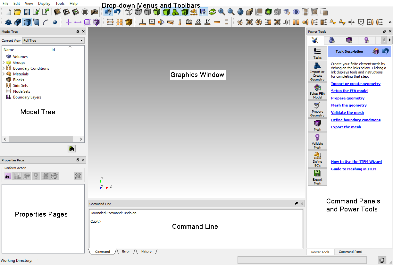Click the 'Mesh the geometry' link
This screenshot has height=265, width=393.
(349, 105)
